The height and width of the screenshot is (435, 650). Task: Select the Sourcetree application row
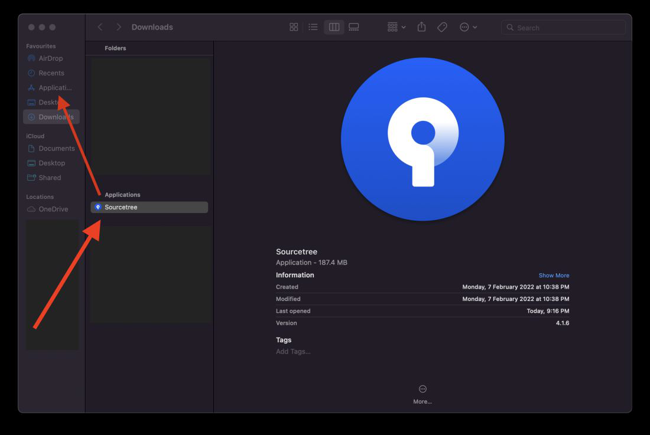pos(149,207)
